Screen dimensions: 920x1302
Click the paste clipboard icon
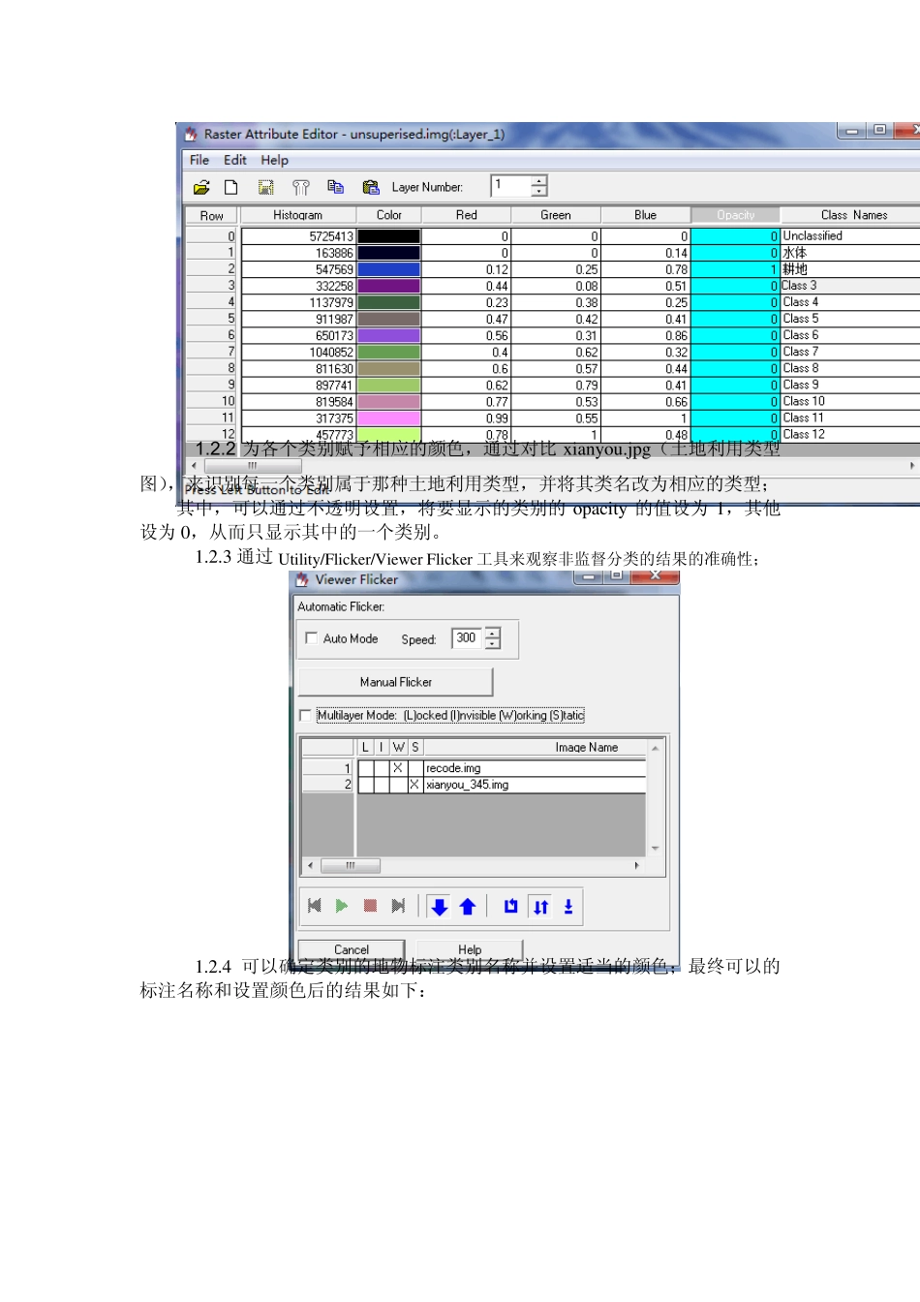pyautogui.click(x=370, y=187)
